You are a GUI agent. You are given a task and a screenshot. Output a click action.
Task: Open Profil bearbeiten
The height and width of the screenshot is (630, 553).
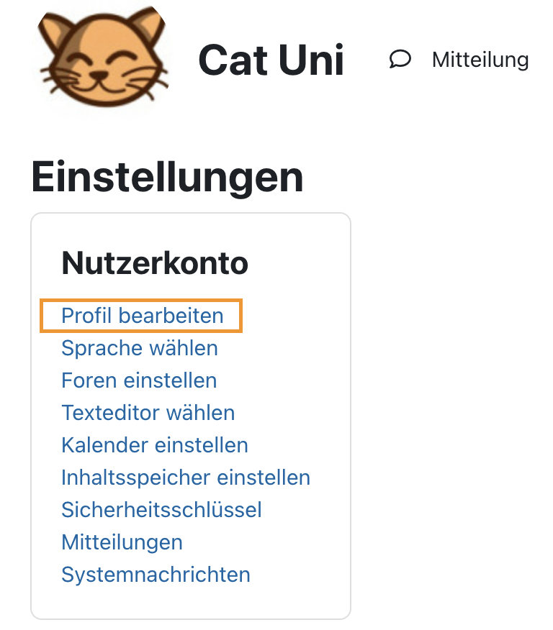tap(143, 316)
